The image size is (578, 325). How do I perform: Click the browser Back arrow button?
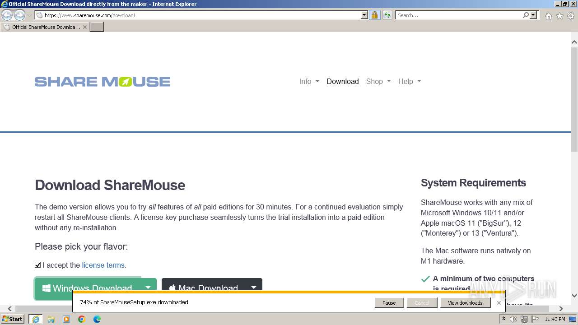pyautogui.click(x=7, y=15)
